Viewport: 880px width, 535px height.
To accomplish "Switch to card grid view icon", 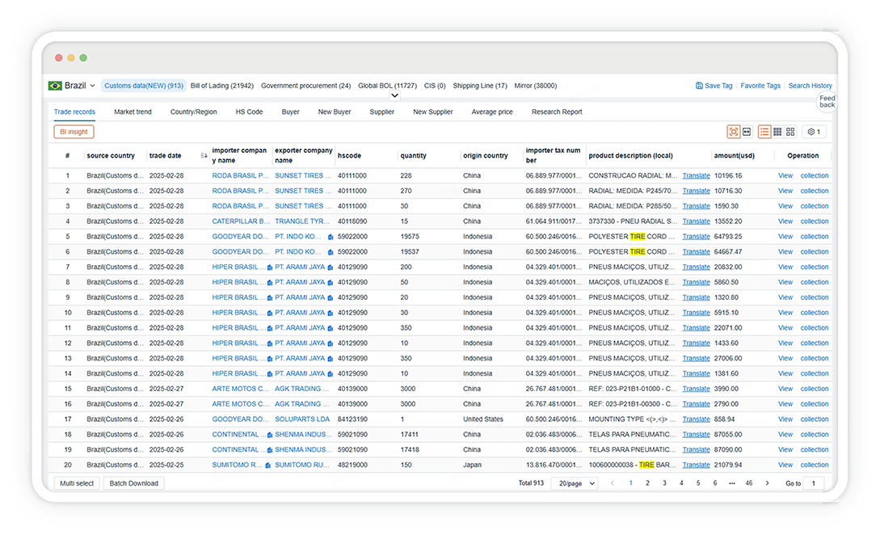I will click(x=790, y=132).
